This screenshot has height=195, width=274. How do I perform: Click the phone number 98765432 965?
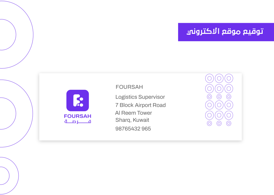coord(133,129)
